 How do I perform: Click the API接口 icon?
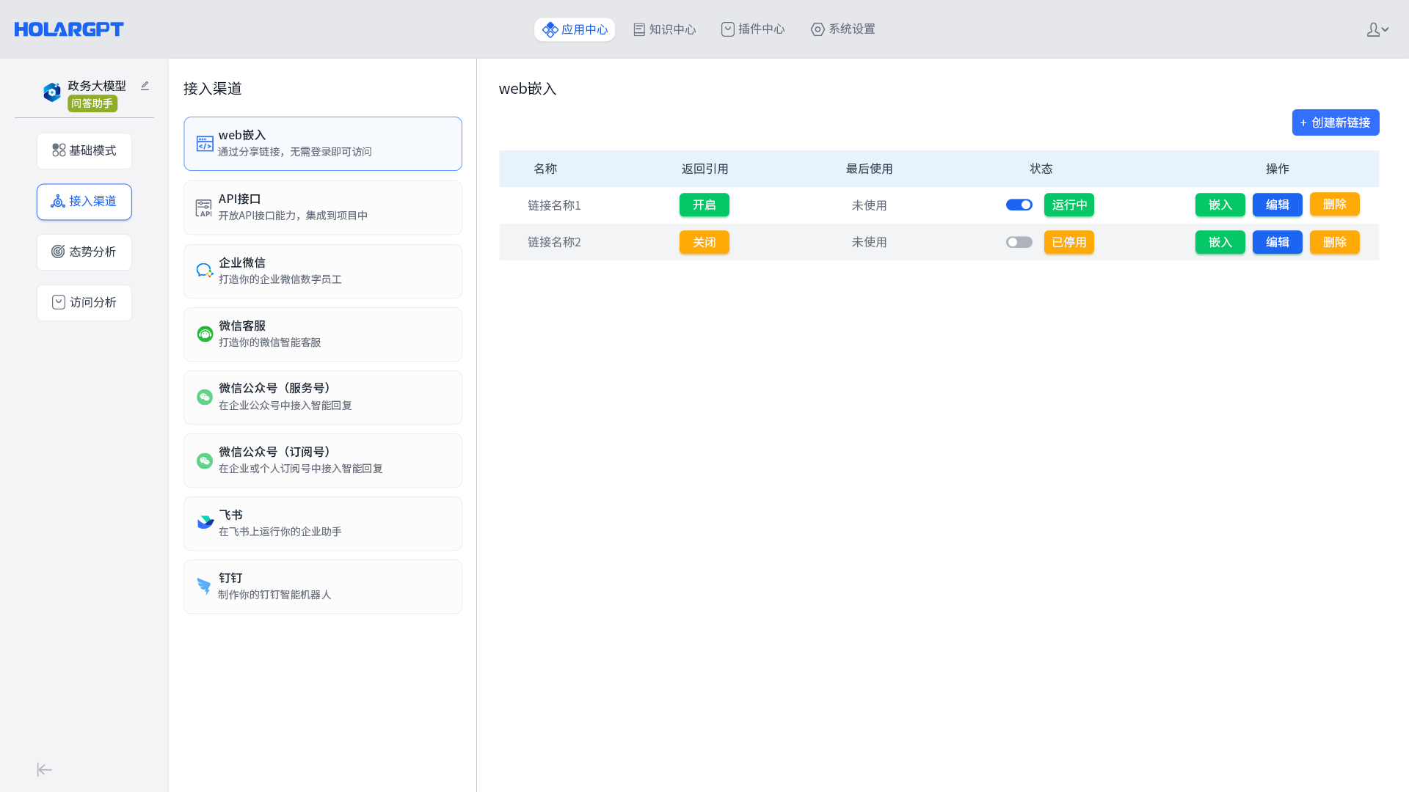pyautogui.click(x=203, y=208)
